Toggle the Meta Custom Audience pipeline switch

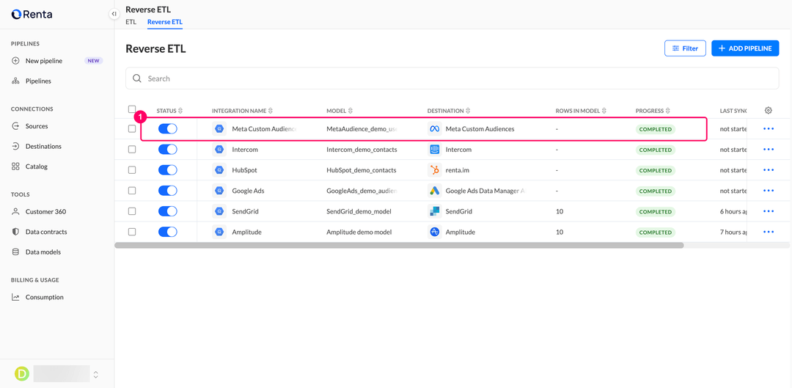coord(168,129)
